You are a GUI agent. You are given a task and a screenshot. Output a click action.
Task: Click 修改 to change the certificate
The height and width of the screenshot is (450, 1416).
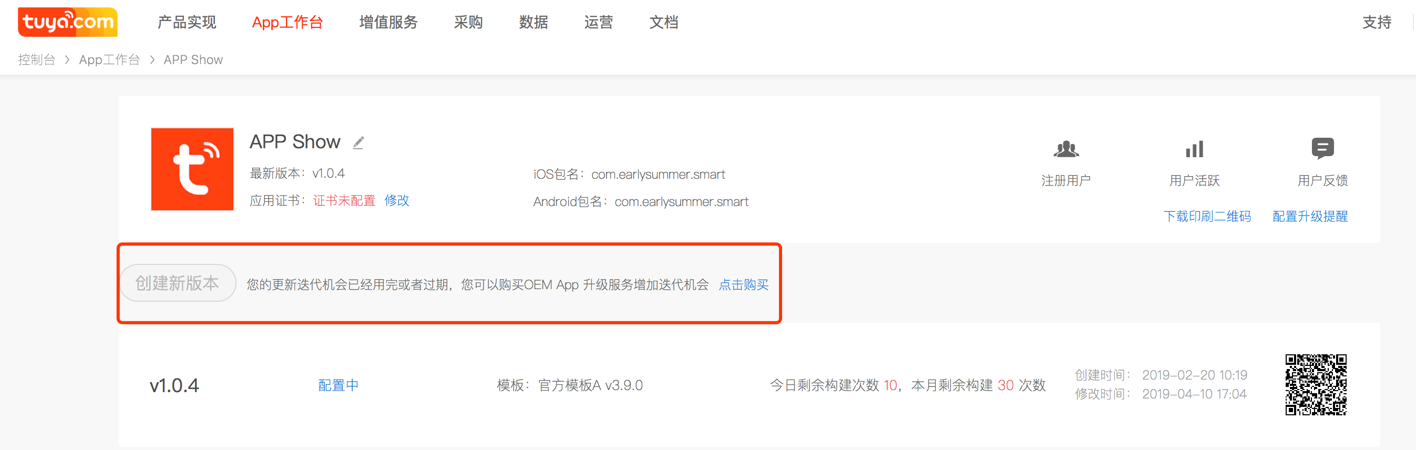coord(397,200)
